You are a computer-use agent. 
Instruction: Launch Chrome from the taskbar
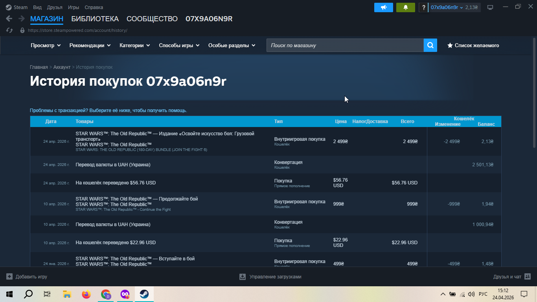[x=105, y=294]
